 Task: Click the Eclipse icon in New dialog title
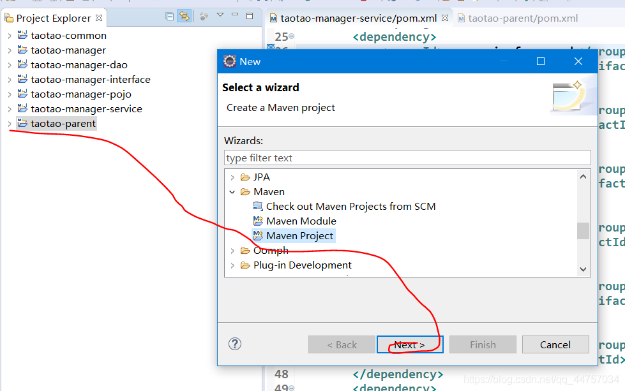(x=230, y=61)
